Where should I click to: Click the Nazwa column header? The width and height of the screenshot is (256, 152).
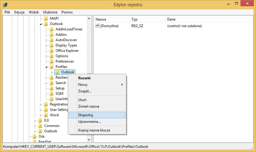[x=111, y=19]
